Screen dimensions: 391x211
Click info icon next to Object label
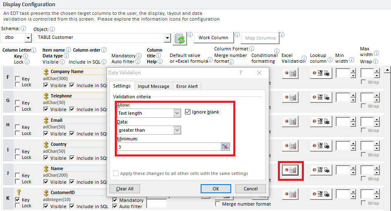[52, 29]
